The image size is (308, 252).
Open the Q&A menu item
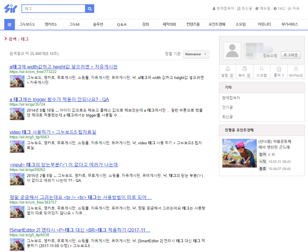coord(122,24)
